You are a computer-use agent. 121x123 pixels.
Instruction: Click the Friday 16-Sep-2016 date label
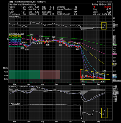click(x=102, y=5)
